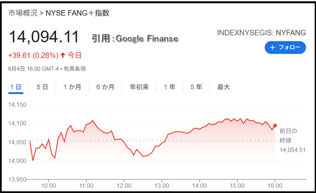Image resolution: width=316 pixels, height=193 pixels.
Task: Open the 免責条項 disclaimer link
Action: point(75,69)
